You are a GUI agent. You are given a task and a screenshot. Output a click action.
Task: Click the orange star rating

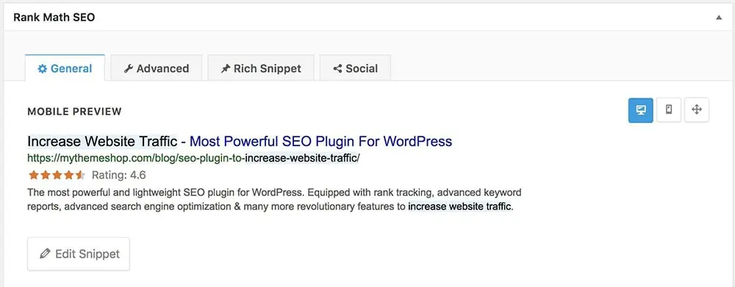point(57,175)
